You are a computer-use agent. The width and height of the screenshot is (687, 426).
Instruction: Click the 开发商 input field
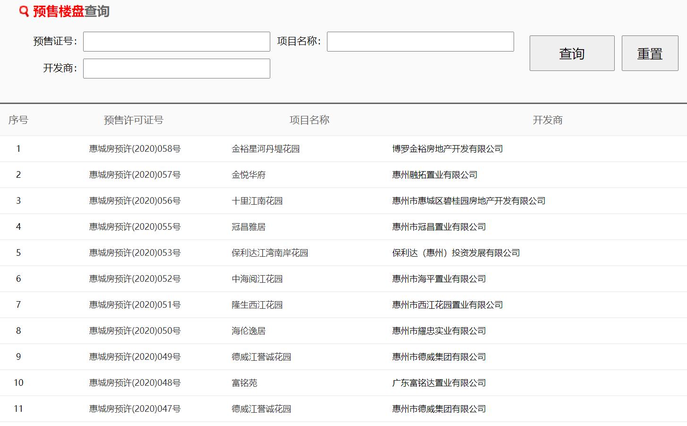pyautogui.click(x=176, y=68)
